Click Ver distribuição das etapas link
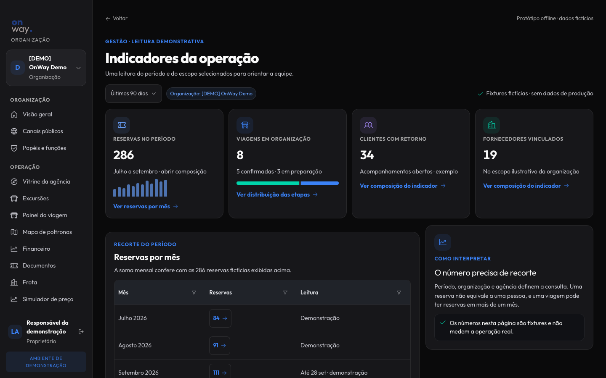The height and width of the screenshot is (378, 606). (x=277, y=194)
